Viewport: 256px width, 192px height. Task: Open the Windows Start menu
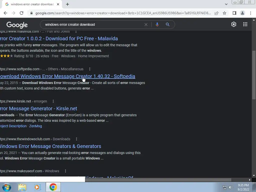pyautogui.click(x=6, y=187)
